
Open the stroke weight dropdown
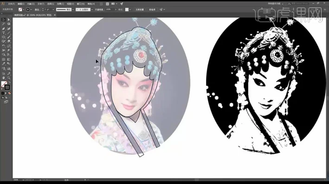[53, 10]
